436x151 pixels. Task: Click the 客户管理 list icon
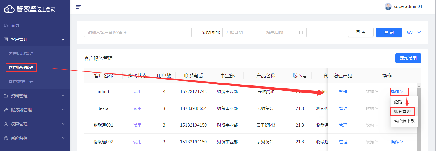pyautogui.click(x=6, y=39)
